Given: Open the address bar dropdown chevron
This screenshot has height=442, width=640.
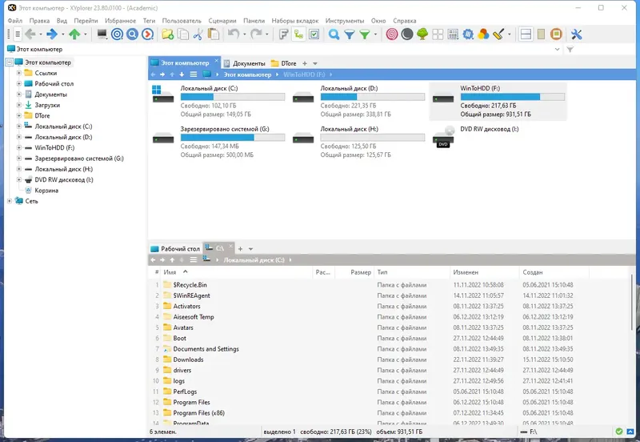Looking at the screenshot, I should [557, 50].
